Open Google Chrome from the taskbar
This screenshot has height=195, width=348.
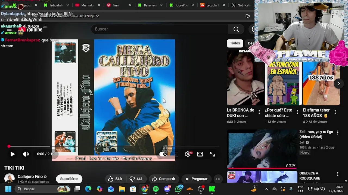[x=145, y=189]
